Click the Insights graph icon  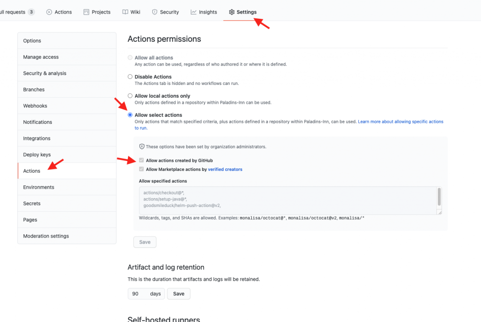click(x=193, y=12)
